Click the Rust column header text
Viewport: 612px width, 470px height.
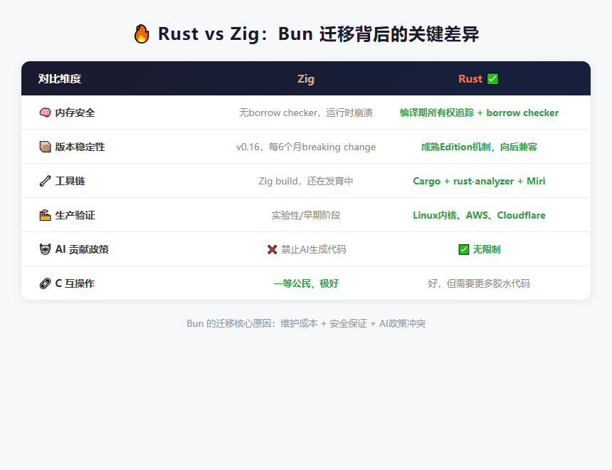coord(470,79)
